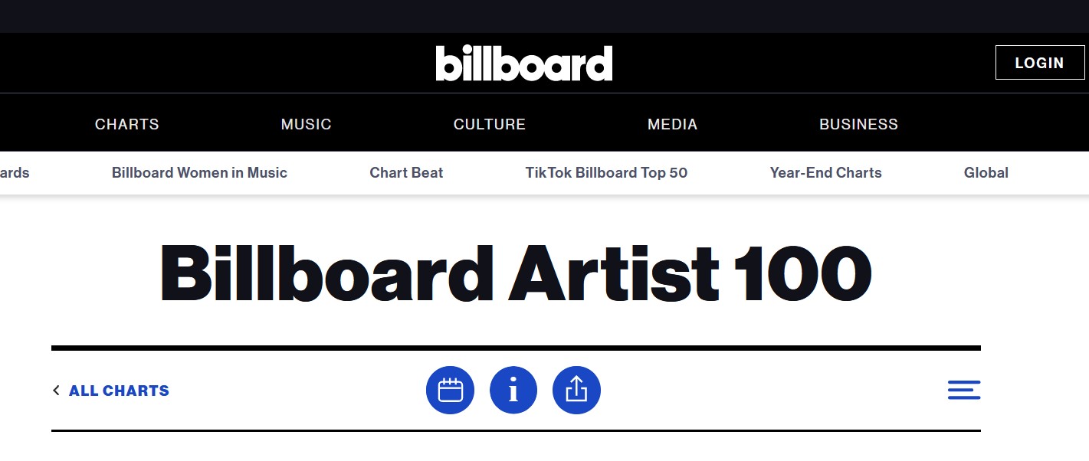Viewport: 1089px width, 461px height.
Task: Click the chart info icon
Action: [x=513, y=391]
